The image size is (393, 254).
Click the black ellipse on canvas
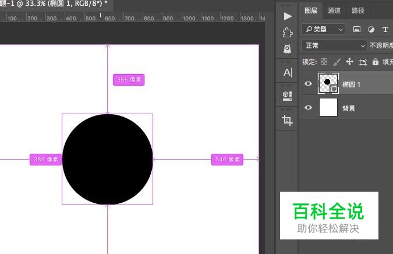pos(107,159)
